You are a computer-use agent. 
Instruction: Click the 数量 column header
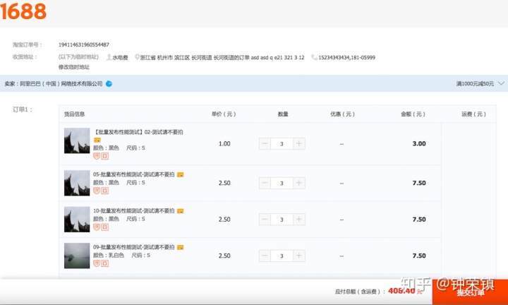pyautogui.click(x=283, y=114)
